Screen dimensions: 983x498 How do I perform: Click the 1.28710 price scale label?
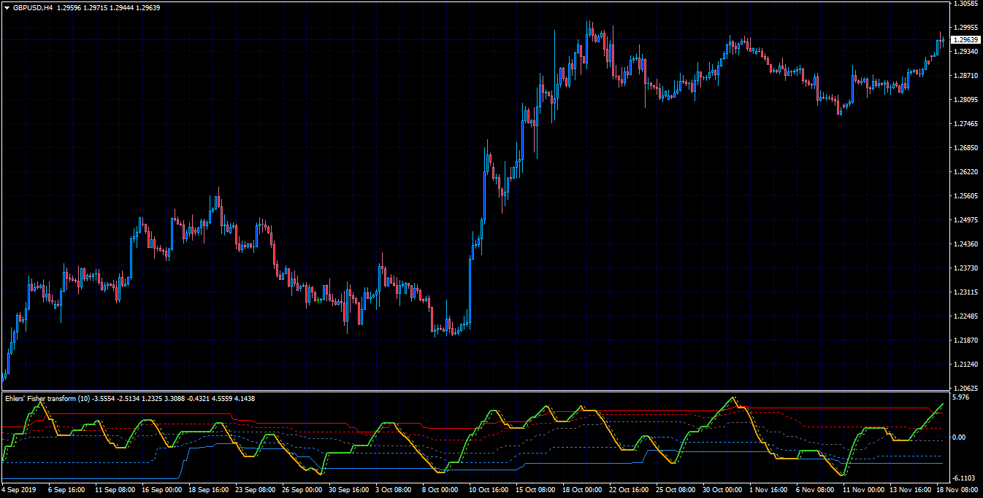(965, 76)
